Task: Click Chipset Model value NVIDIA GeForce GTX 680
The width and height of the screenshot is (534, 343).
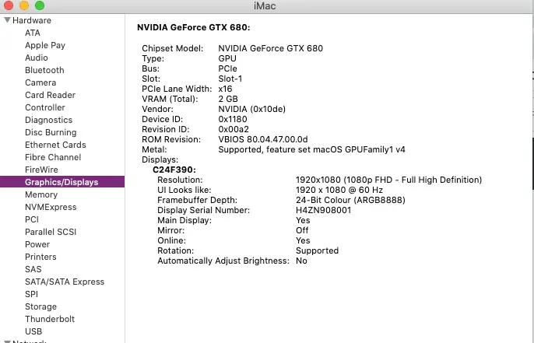Action: [270, 48]
